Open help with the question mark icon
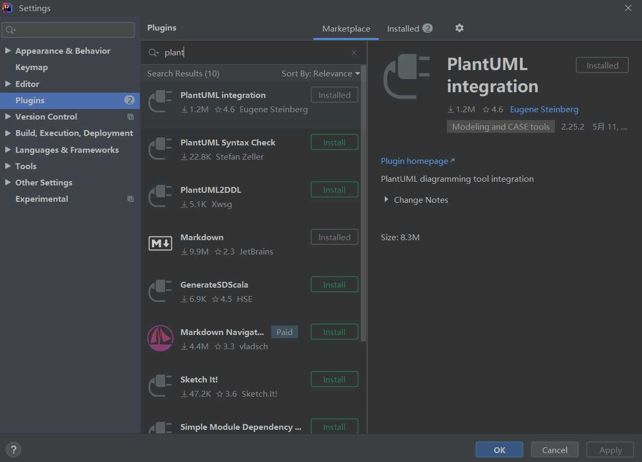642x462 pixels. coord(13,450)
